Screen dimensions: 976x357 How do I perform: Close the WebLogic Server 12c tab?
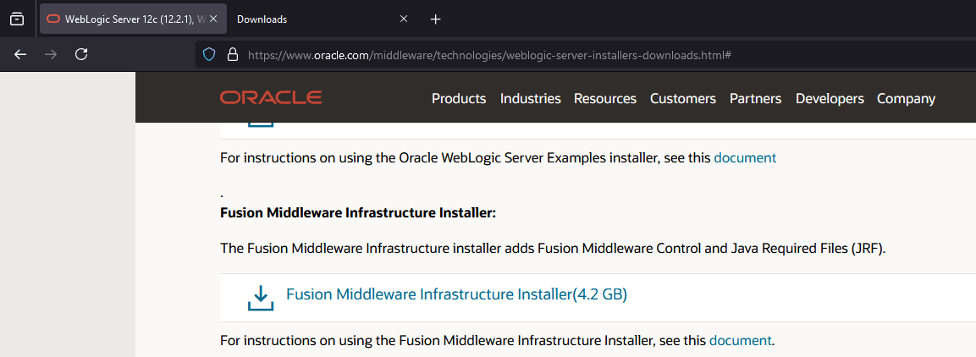(213, 19)
